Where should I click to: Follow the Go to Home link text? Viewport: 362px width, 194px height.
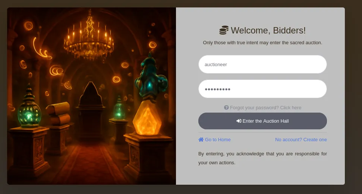pos(218,140)
